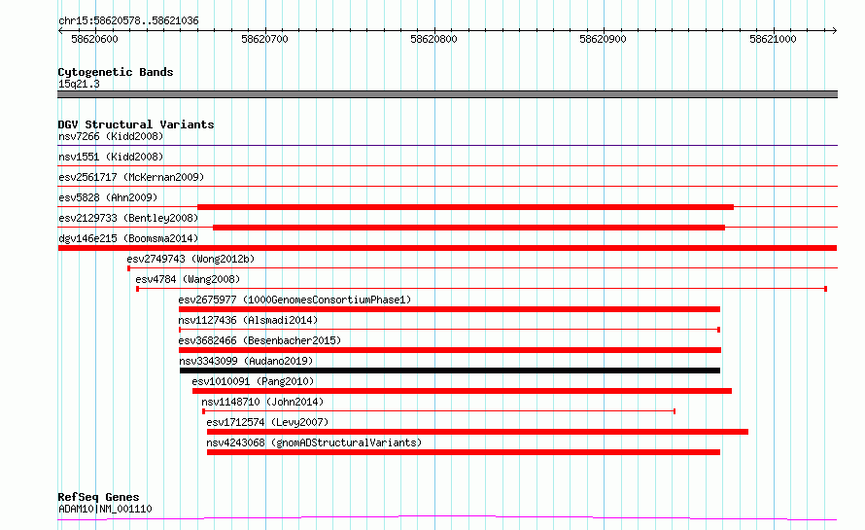Click the black nsv3343099 variant bar
The width and height of the screenshot is (865, 530).
click(450, 371)
